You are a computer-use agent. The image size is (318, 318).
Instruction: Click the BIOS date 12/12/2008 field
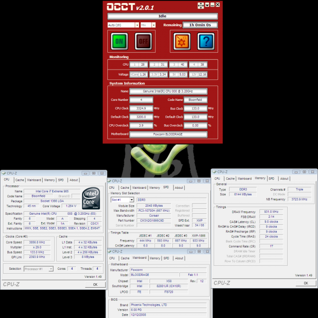(x=168, y=315)
